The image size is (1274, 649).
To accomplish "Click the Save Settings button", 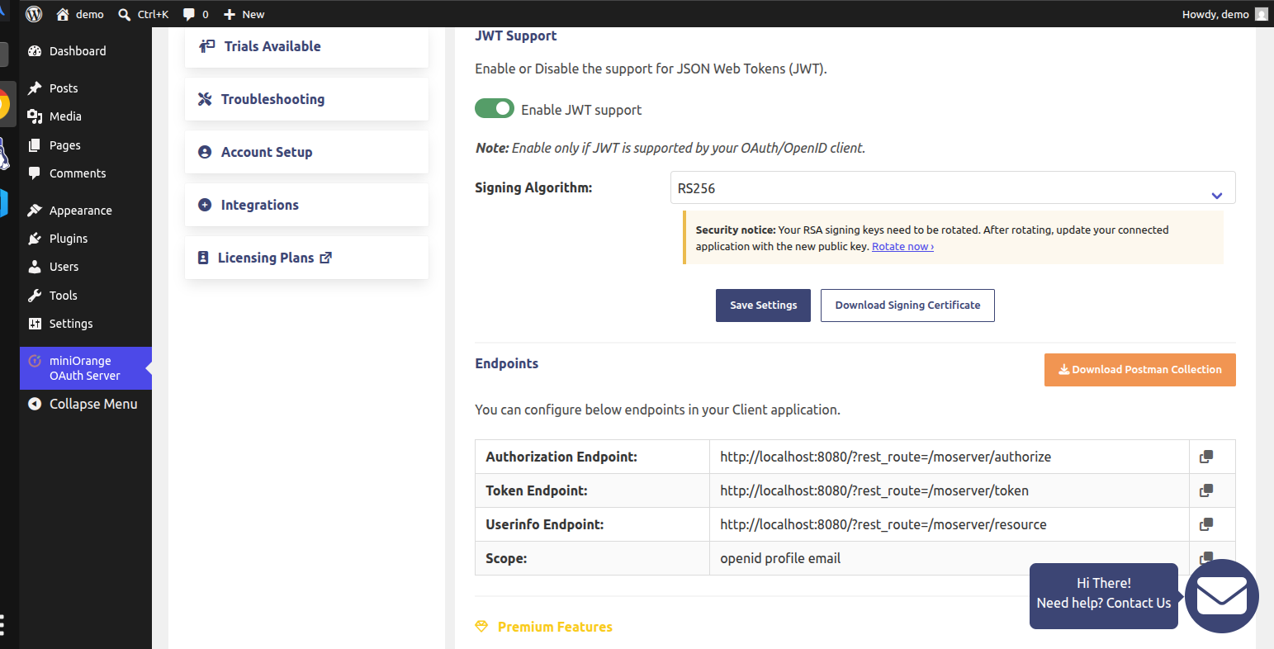I will 763,306.
